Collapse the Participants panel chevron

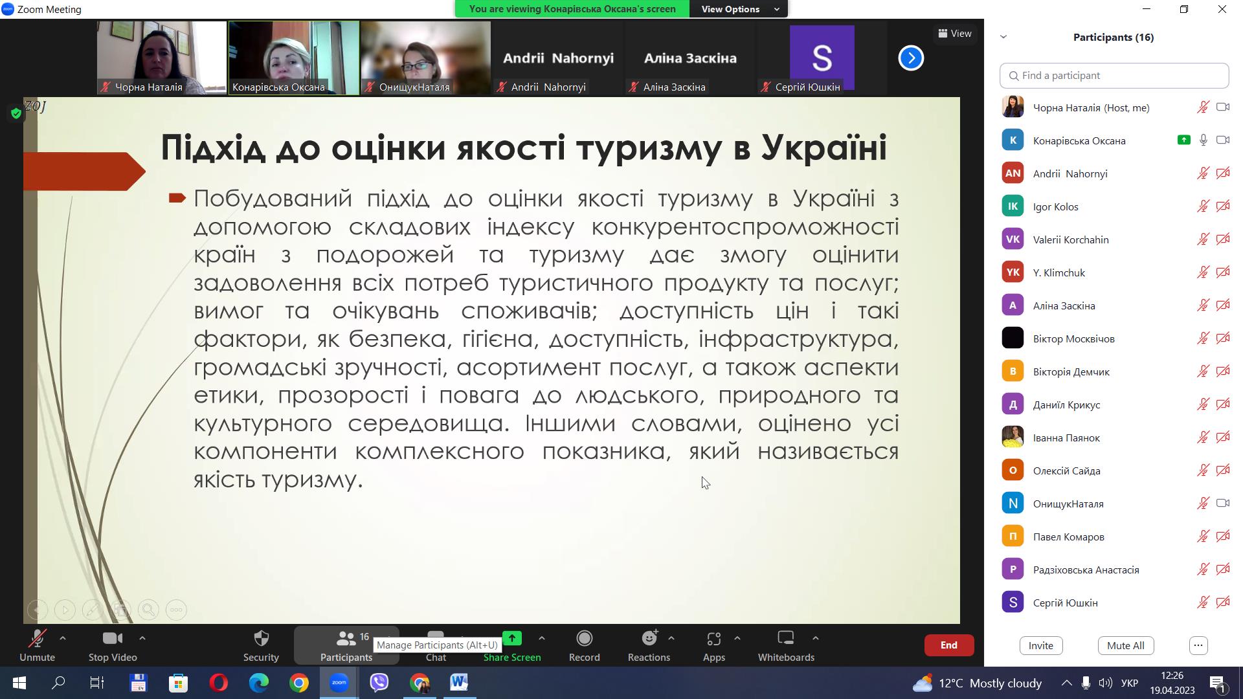point(1003,37)
